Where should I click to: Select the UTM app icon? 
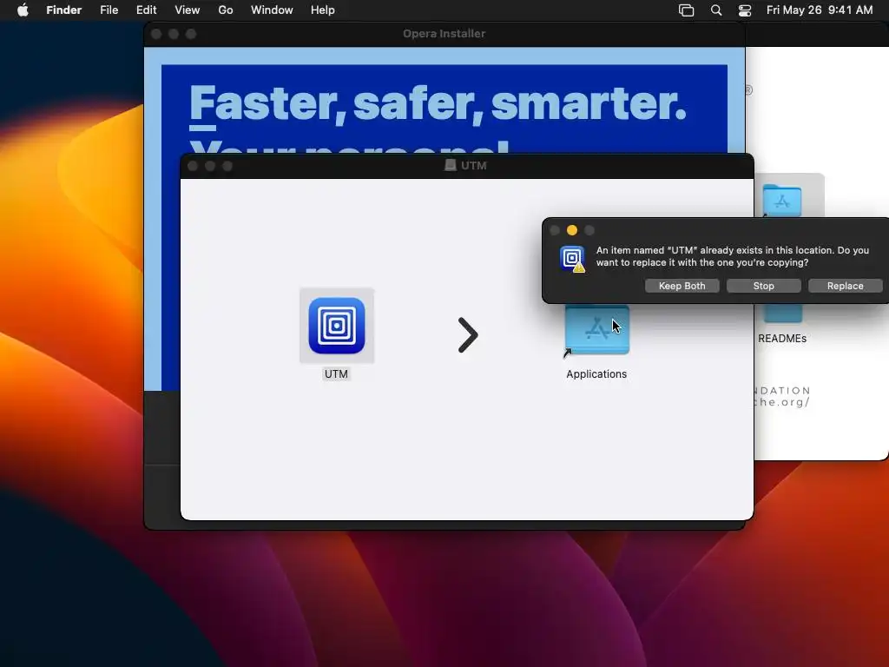(337, 326)
